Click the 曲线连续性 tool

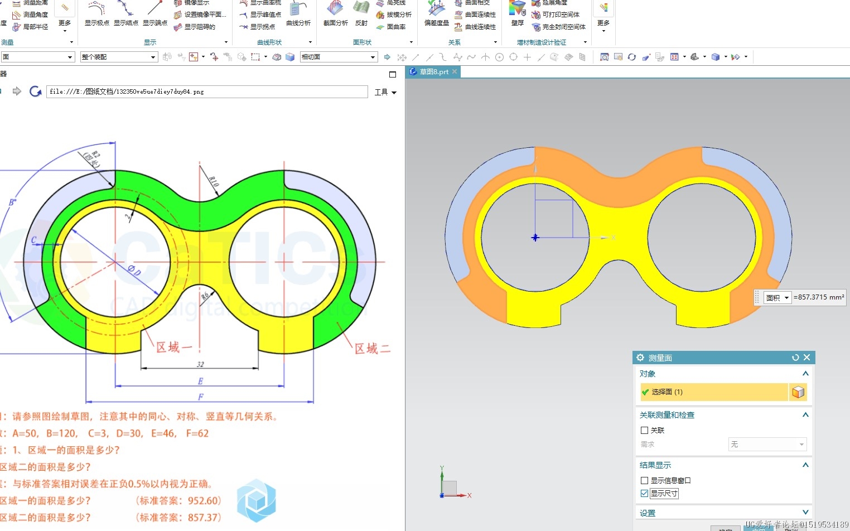[475, 27]
